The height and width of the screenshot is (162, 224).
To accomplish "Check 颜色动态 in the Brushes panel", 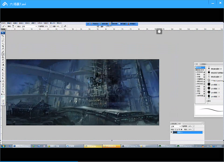I will [196, 81].
